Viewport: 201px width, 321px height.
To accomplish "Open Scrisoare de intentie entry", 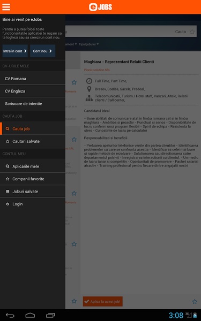I will pos(33,104).
